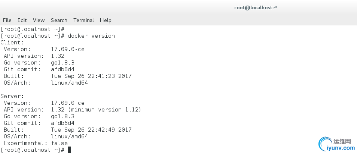
Task: Click the 'Client:' section heading
Action: coord(12,43)
